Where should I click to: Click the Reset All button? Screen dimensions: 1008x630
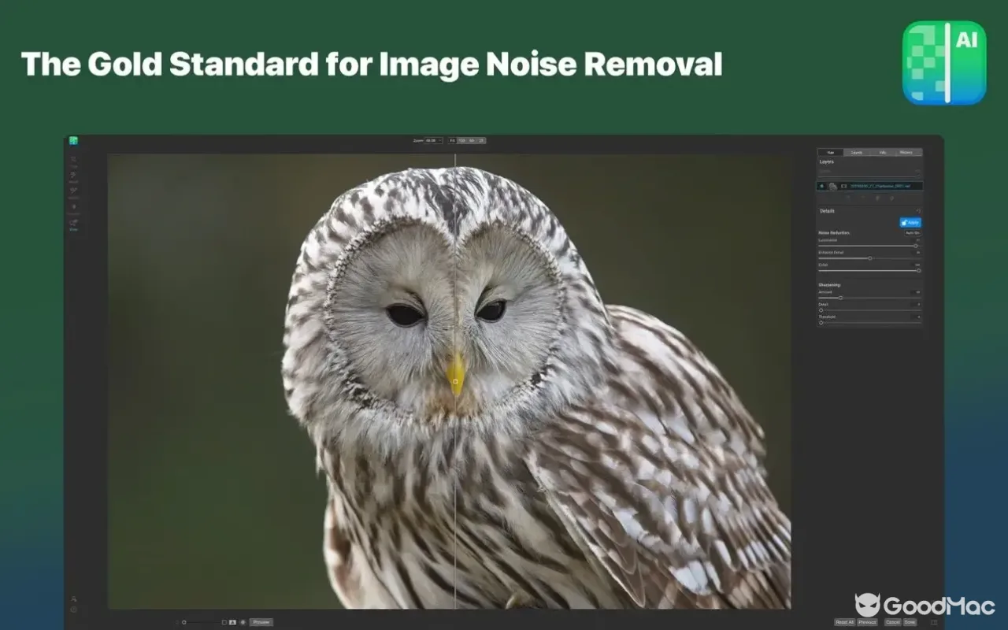[844, 622]
